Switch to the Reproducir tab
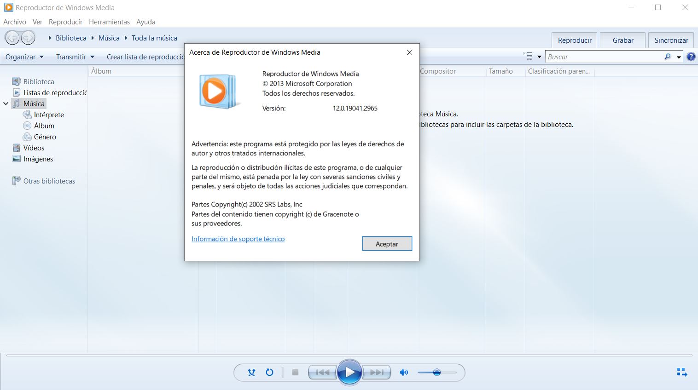The height and width of the screenshot is (390, 698). 575,40
